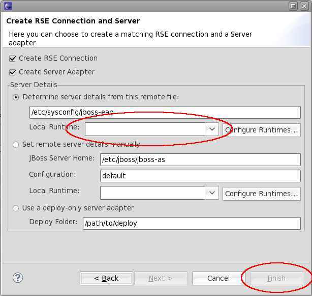
Task: Choose Set remote server details manually
Action: pos(16,145)
